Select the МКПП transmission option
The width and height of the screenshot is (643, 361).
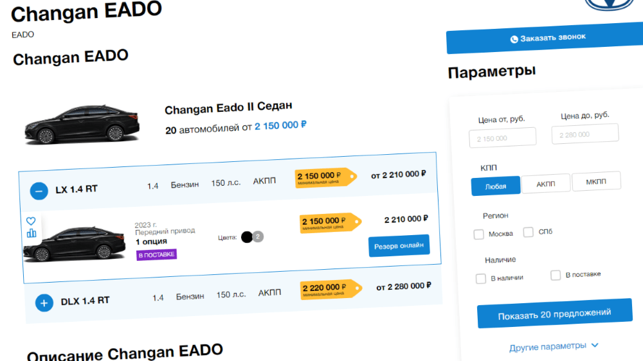pos(596,181)
